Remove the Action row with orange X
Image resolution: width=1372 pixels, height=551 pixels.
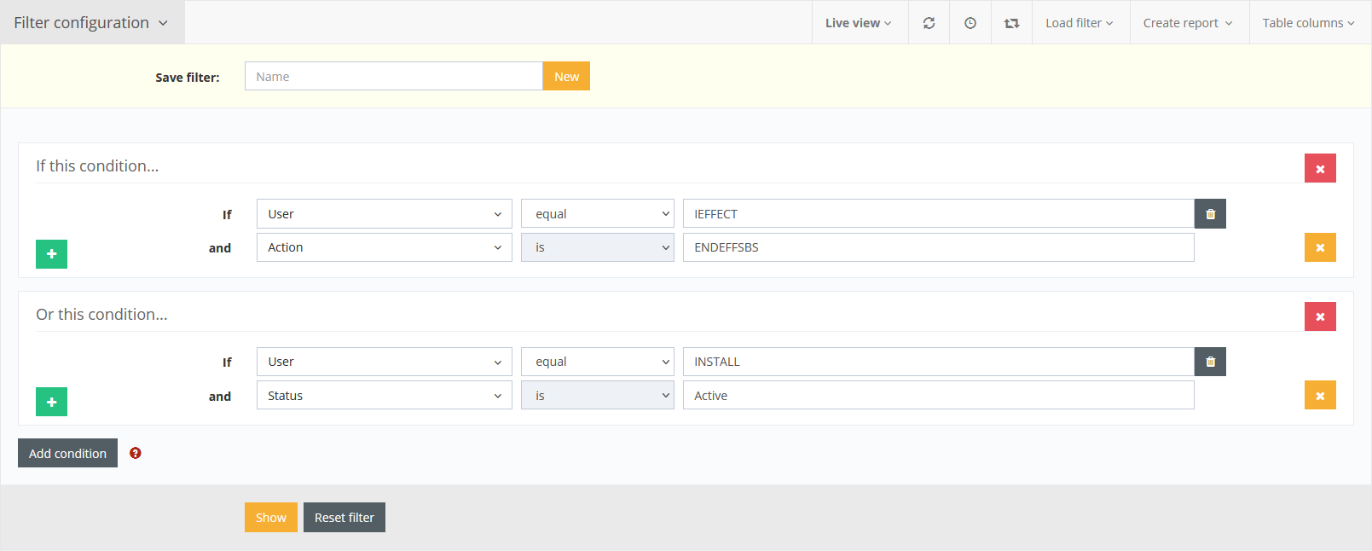[1320, 247]
